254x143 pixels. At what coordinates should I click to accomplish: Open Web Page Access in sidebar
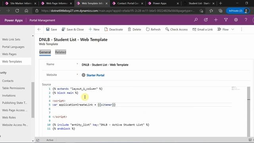pyautogui.click(x=15, y=110)
